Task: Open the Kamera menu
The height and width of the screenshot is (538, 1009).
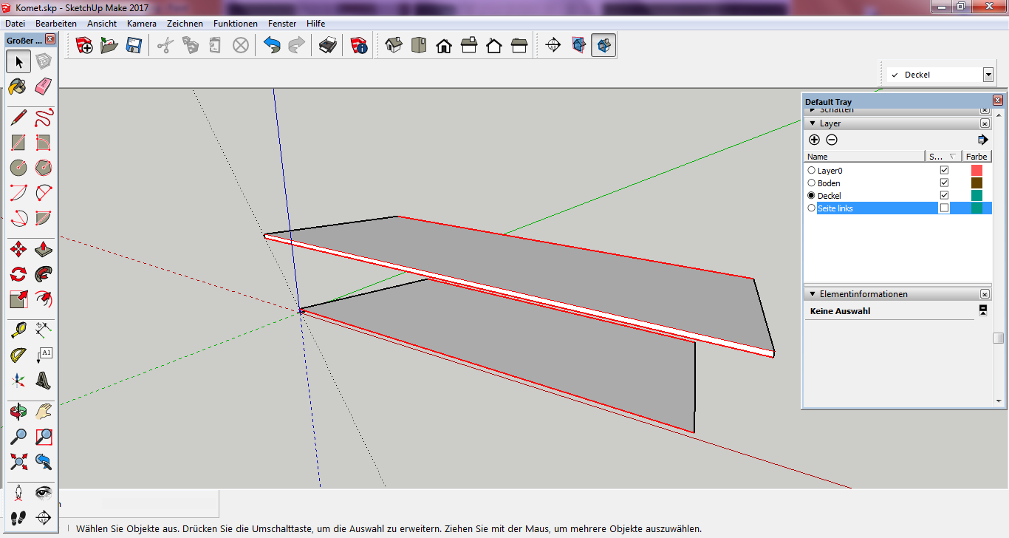Action: 141,24
